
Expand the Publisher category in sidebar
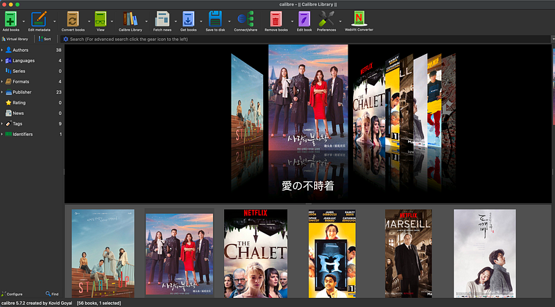point(2,92)
